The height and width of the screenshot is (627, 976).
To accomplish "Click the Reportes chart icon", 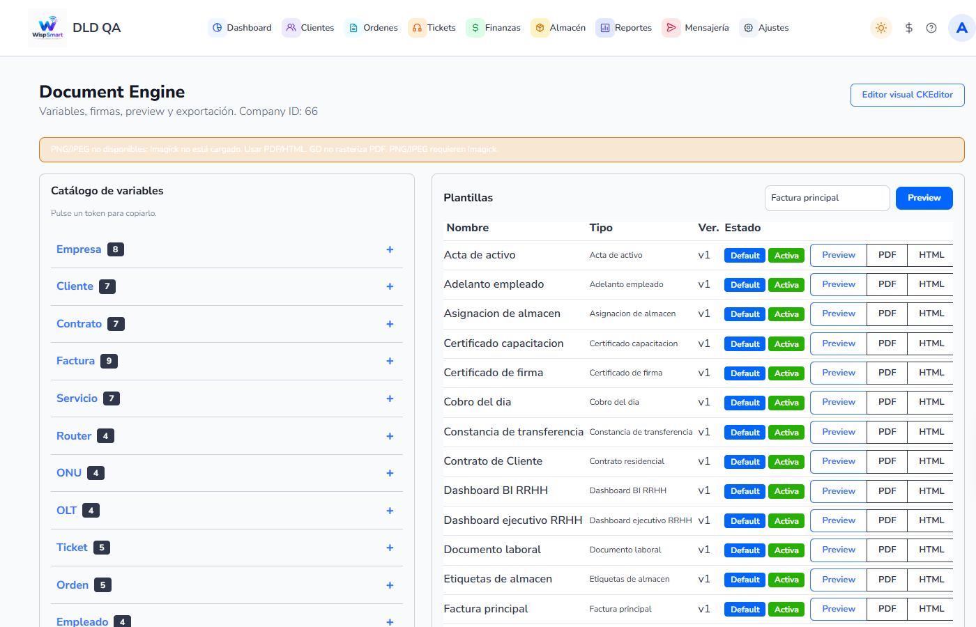I will tap(605, 28).
